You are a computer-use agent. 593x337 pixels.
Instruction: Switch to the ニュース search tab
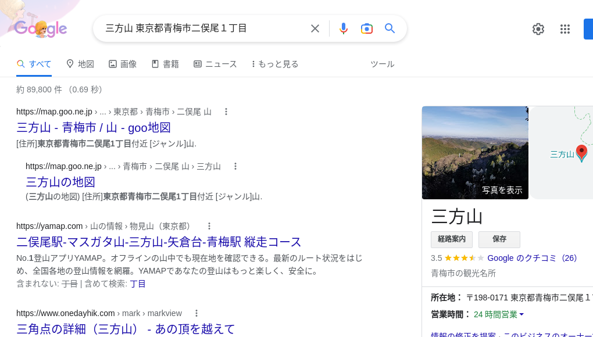pyautogui.click(x=215, y=64)
